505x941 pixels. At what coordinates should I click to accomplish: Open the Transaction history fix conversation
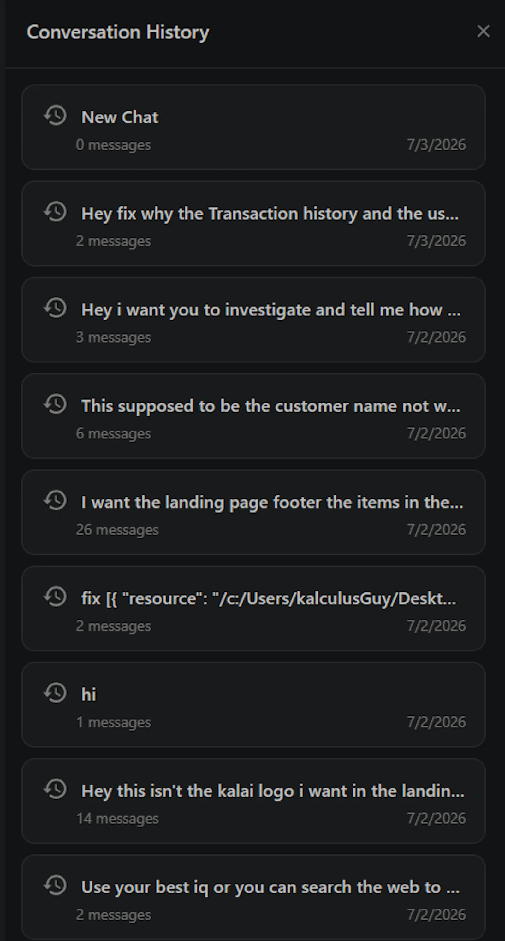pyautogui.click(x=253, y=224)
